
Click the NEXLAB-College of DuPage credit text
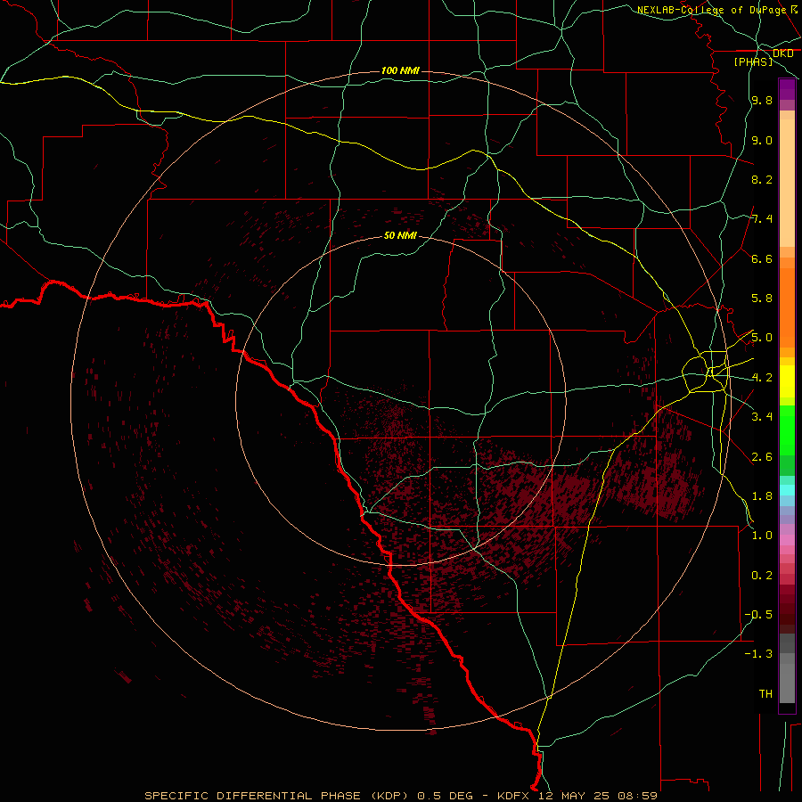click(713, 10)
